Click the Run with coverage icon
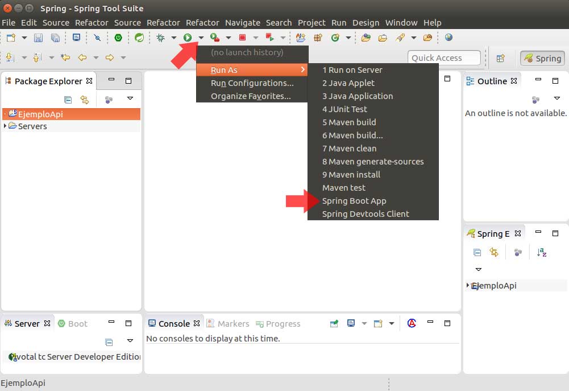The width and height of the screenshot is (569, 391). (x=215, y=38)
